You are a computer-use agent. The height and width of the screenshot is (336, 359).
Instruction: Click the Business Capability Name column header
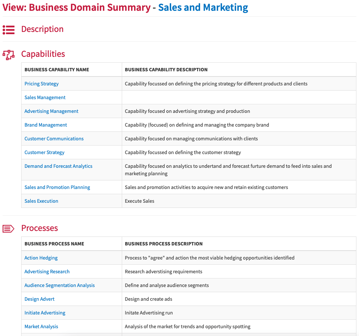tap(57, 70)
